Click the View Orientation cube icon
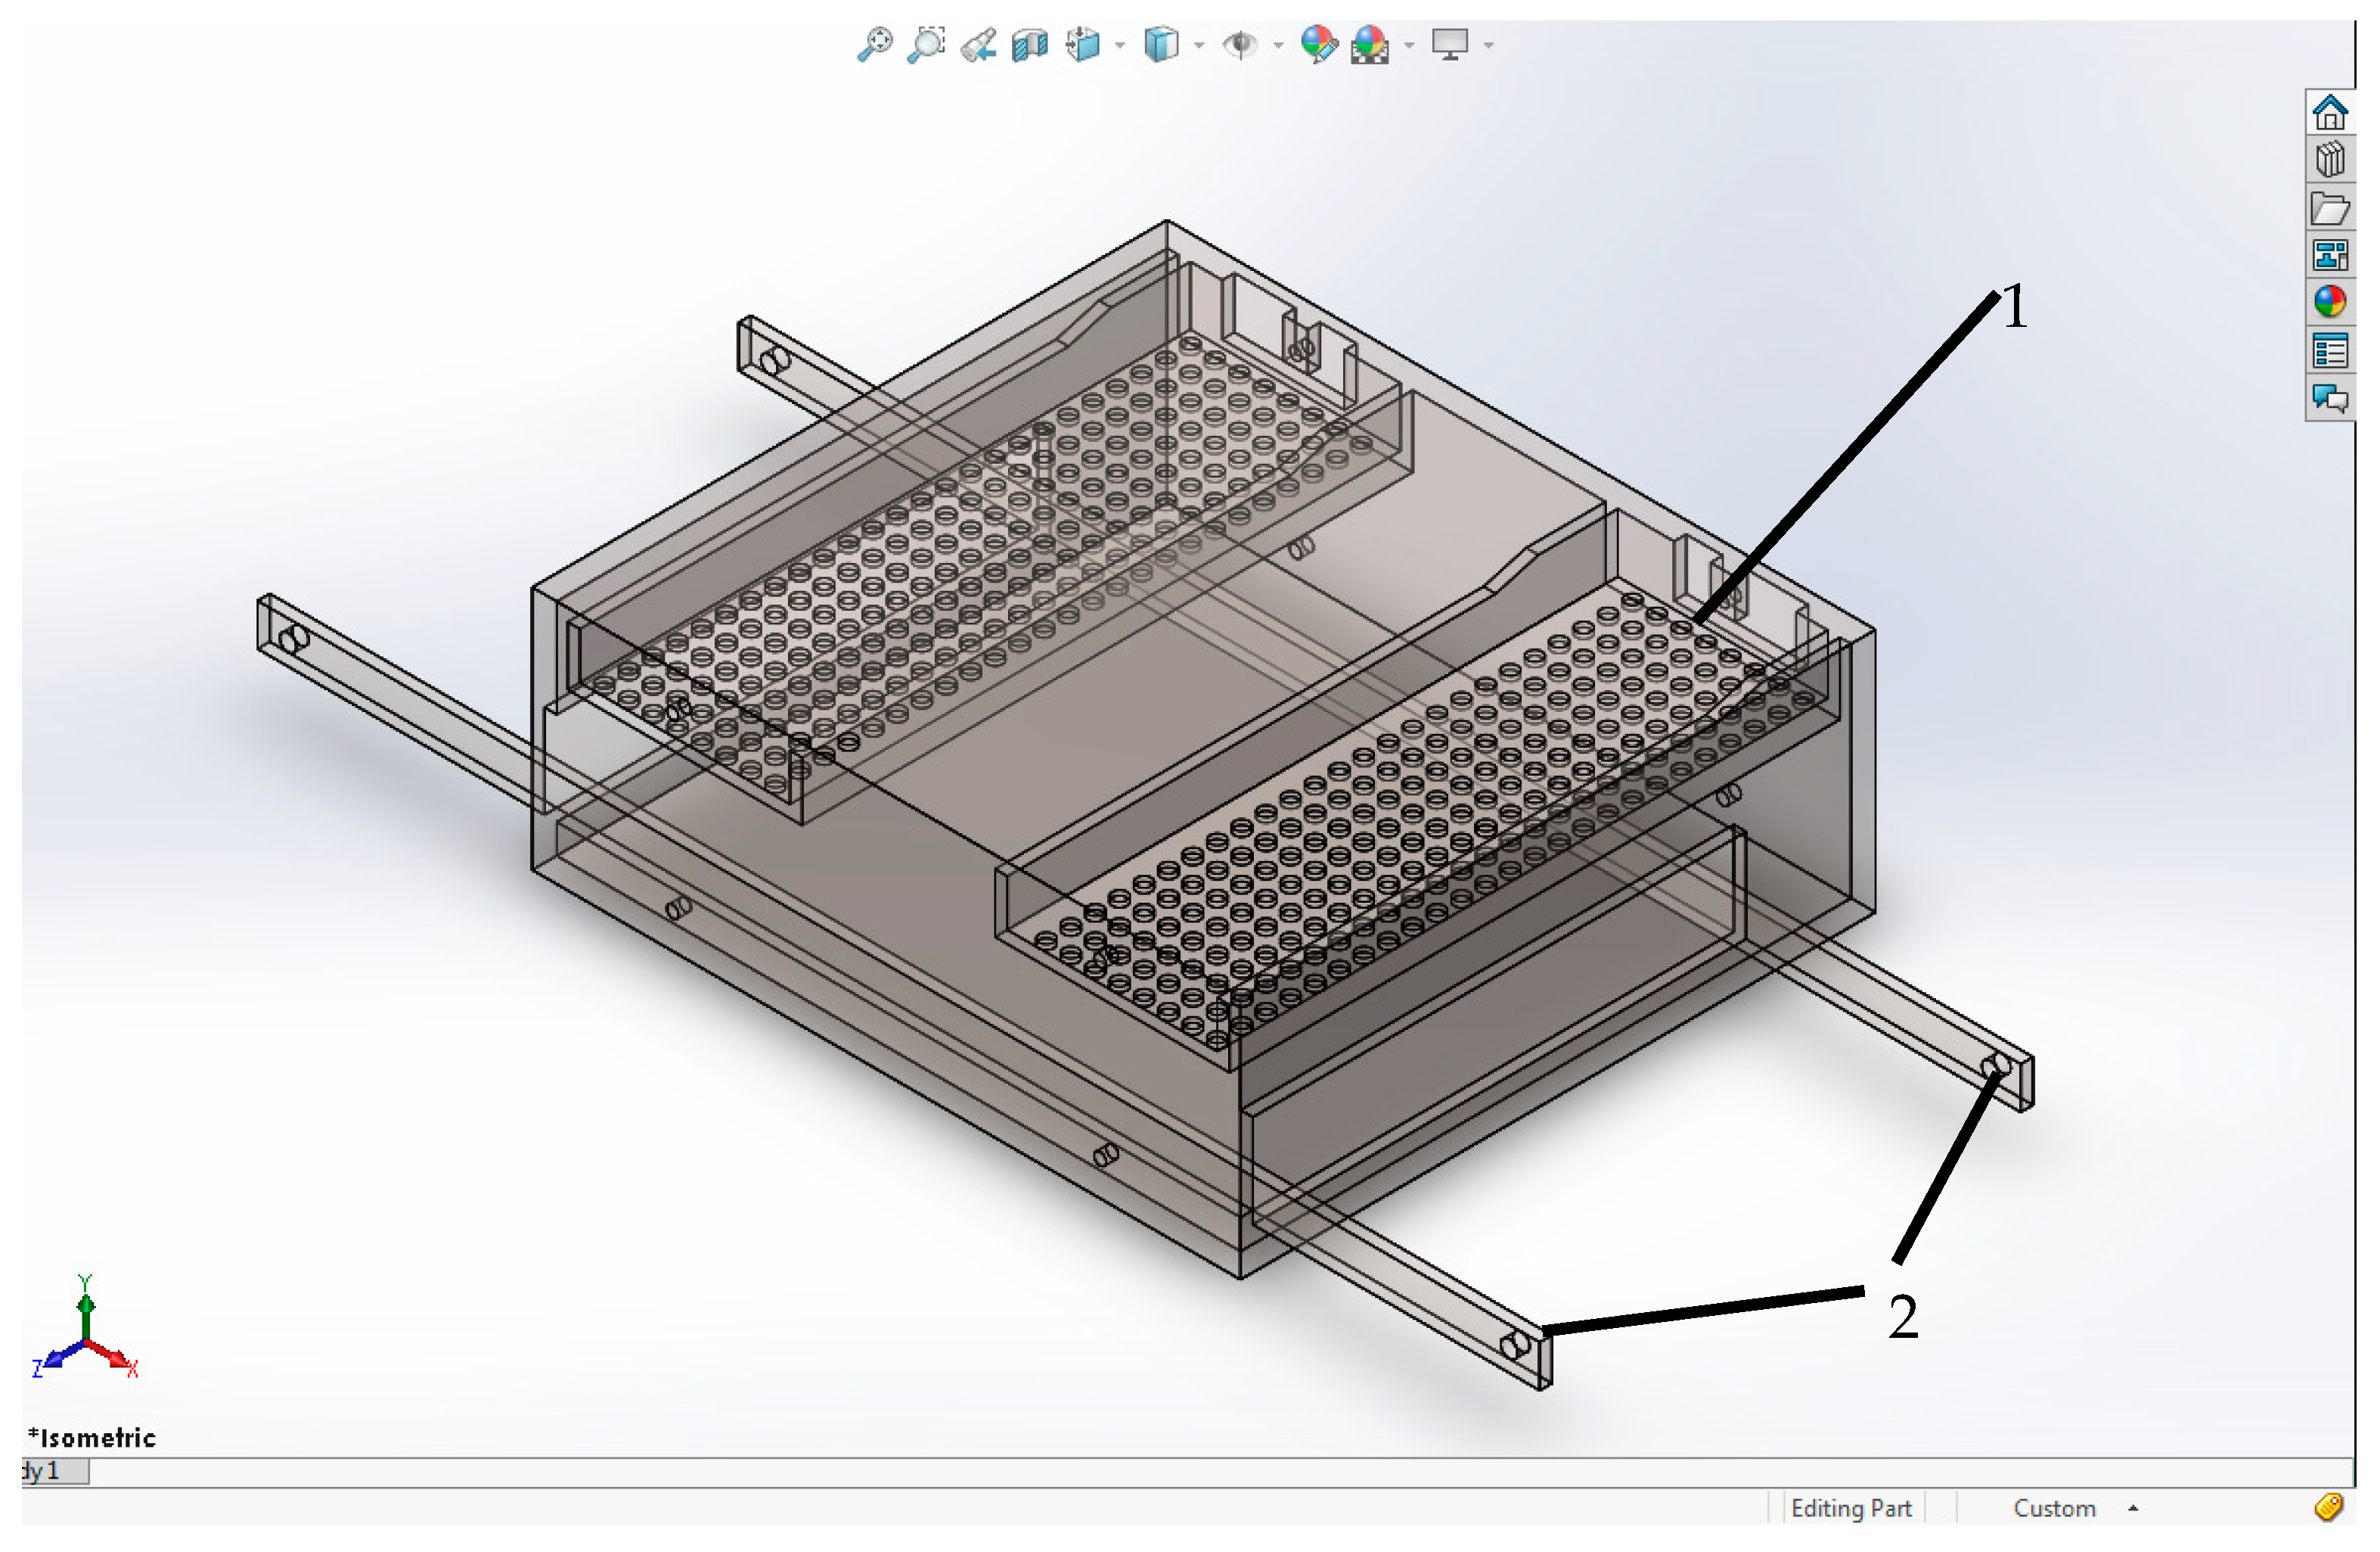 click(1083, 45)
